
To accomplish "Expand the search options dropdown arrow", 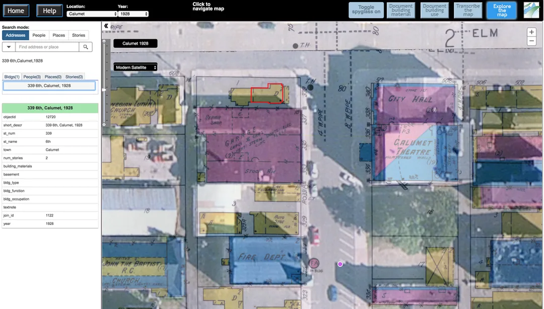I will [x=9, y=47].
